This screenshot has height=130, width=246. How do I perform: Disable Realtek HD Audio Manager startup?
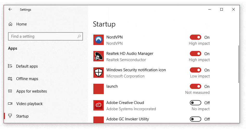click(196, 54)
